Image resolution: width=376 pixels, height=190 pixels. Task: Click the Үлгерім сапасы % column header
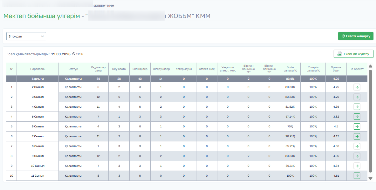point(313,69)
